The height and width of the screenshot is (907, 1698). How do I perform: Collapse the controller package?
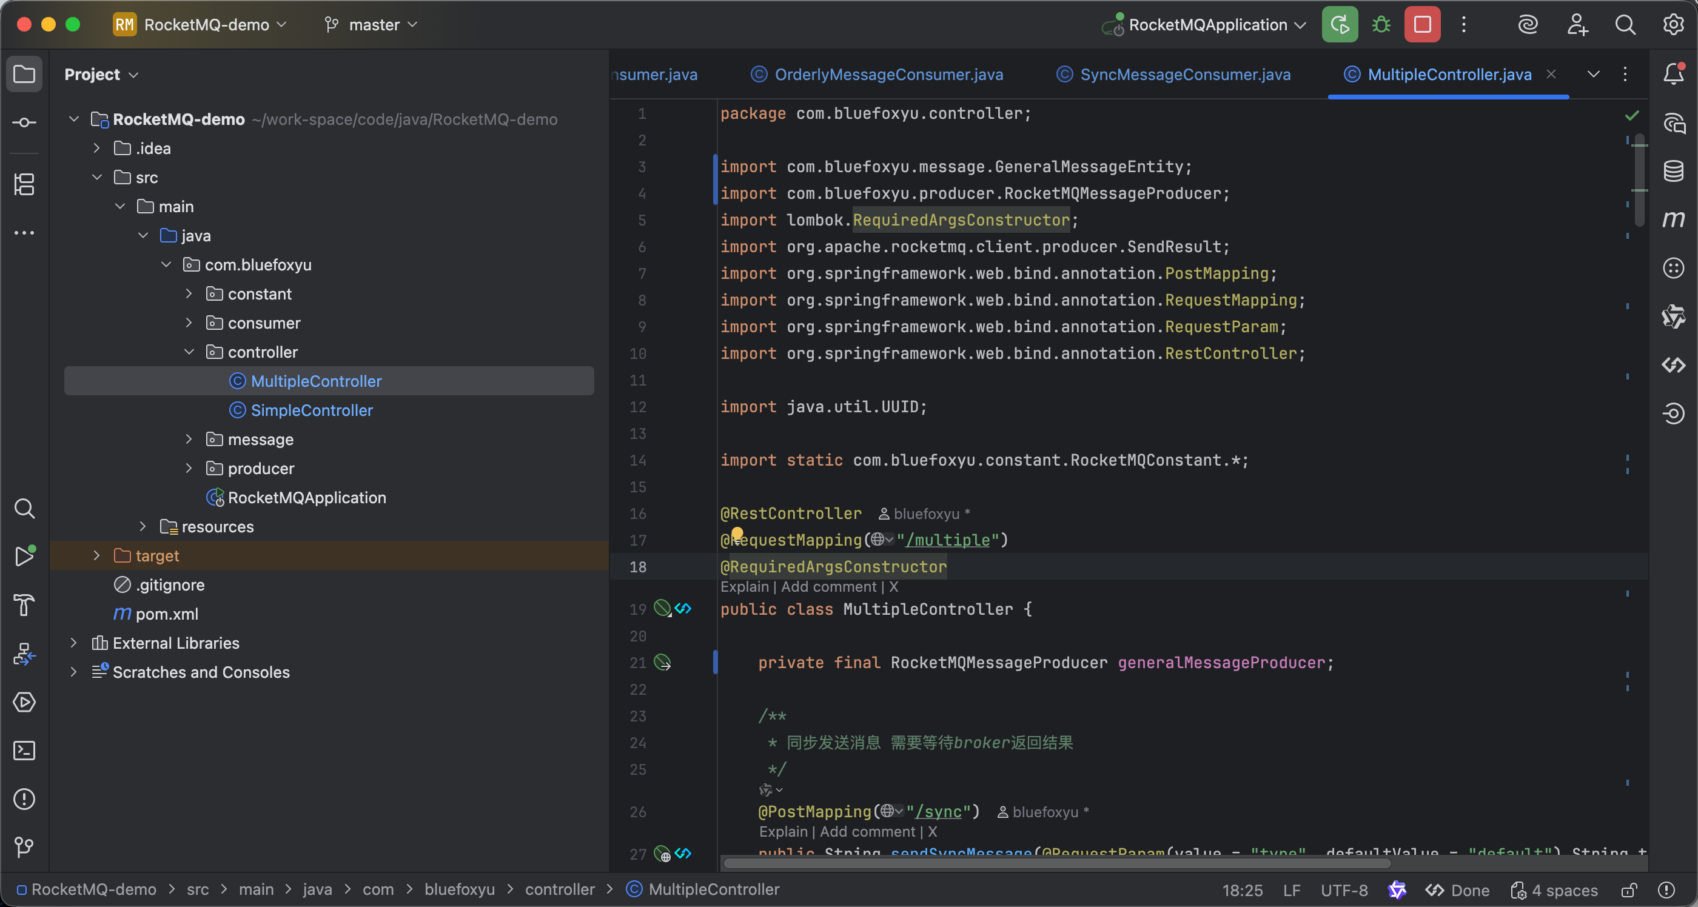189,352
